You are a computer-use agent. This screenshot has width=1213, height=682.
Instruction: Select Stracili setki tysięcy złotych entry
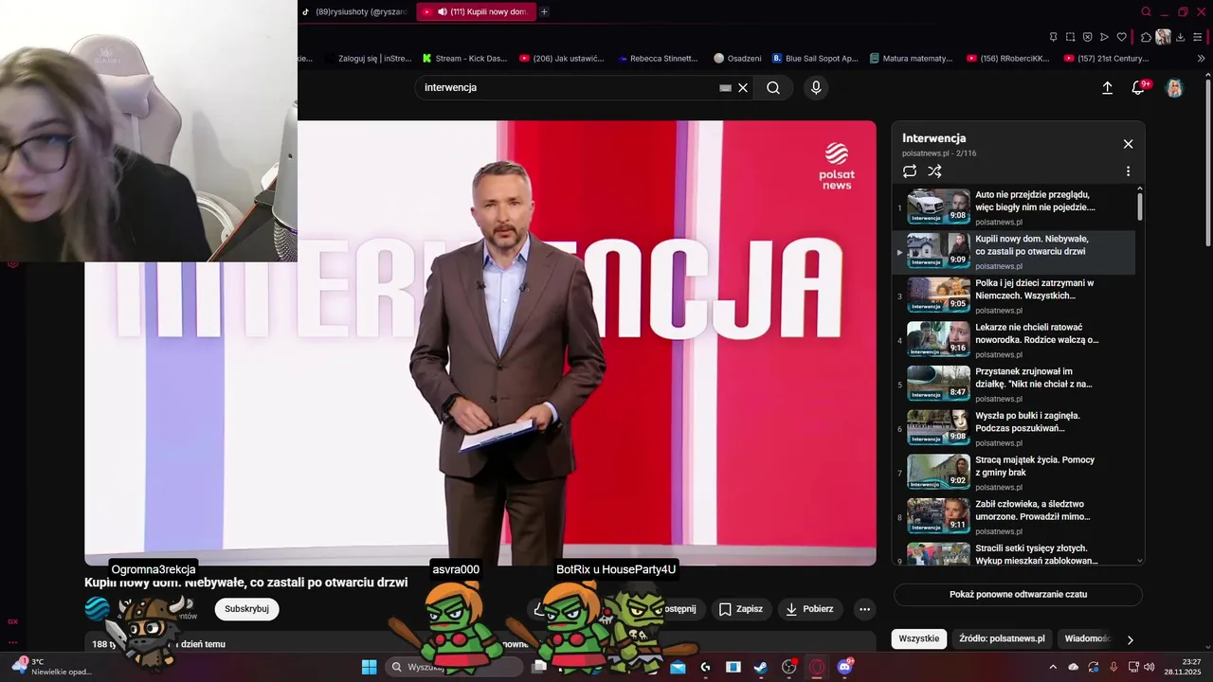[x=1014, y=553]
